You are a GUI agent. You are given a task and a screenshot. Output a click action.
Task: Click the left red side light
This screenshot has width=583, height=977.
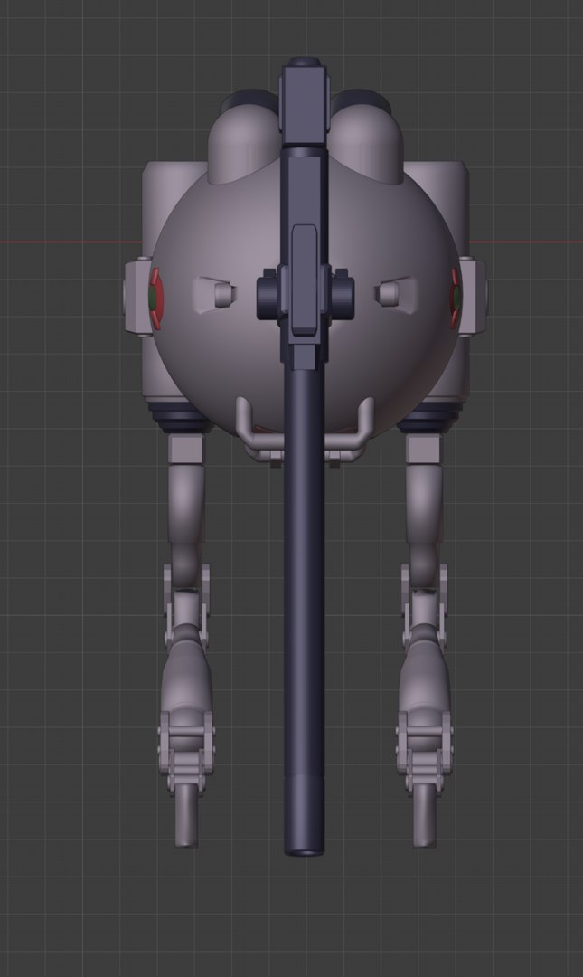click(x=155, y=299)
